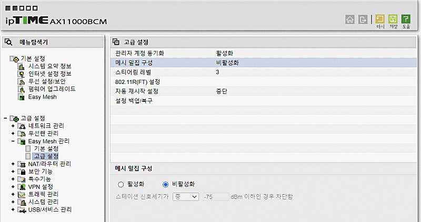Select the 비활성화 radio button
The height and width of the screenshot is (222, 421).
[166, 184]
